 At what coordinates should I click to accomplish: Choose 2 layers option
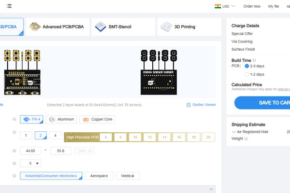click(x=41, y=136)
